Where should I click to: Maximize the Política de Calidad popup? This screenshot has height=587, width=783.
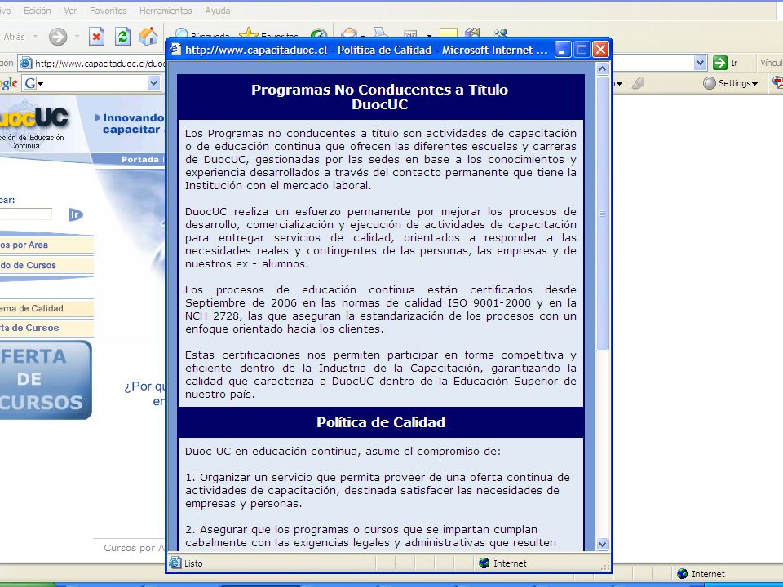[582, 50]
